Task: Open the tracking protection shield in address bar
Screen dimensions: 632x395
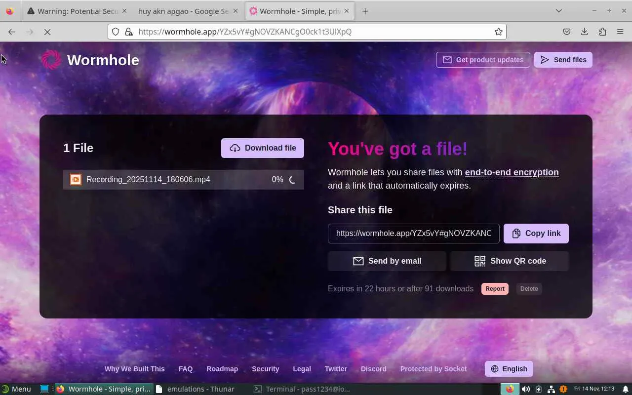Action: [116, 32]
